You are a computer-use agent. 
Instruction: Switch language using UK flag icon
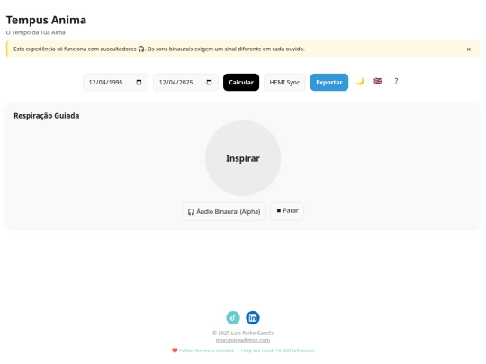coord(378,81)
